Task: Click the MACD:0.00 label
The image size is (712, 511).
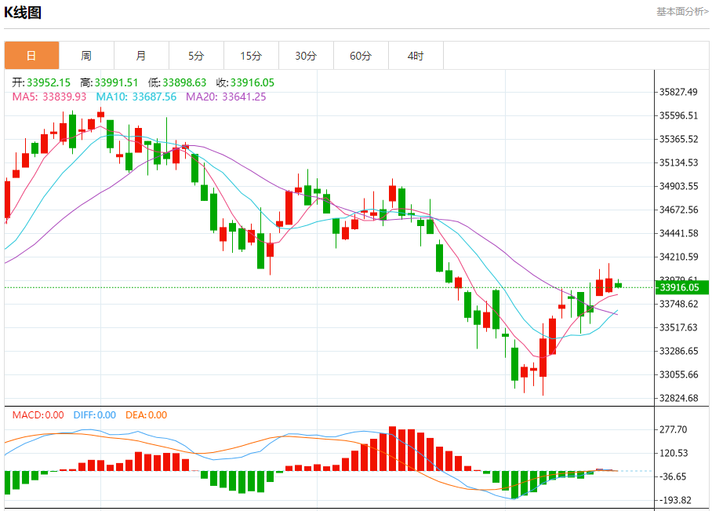Action: [38, 415]
